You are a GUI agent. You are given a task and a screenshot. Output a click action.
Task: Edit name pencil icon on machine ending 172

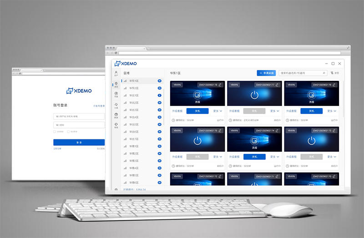pos(220,177)
